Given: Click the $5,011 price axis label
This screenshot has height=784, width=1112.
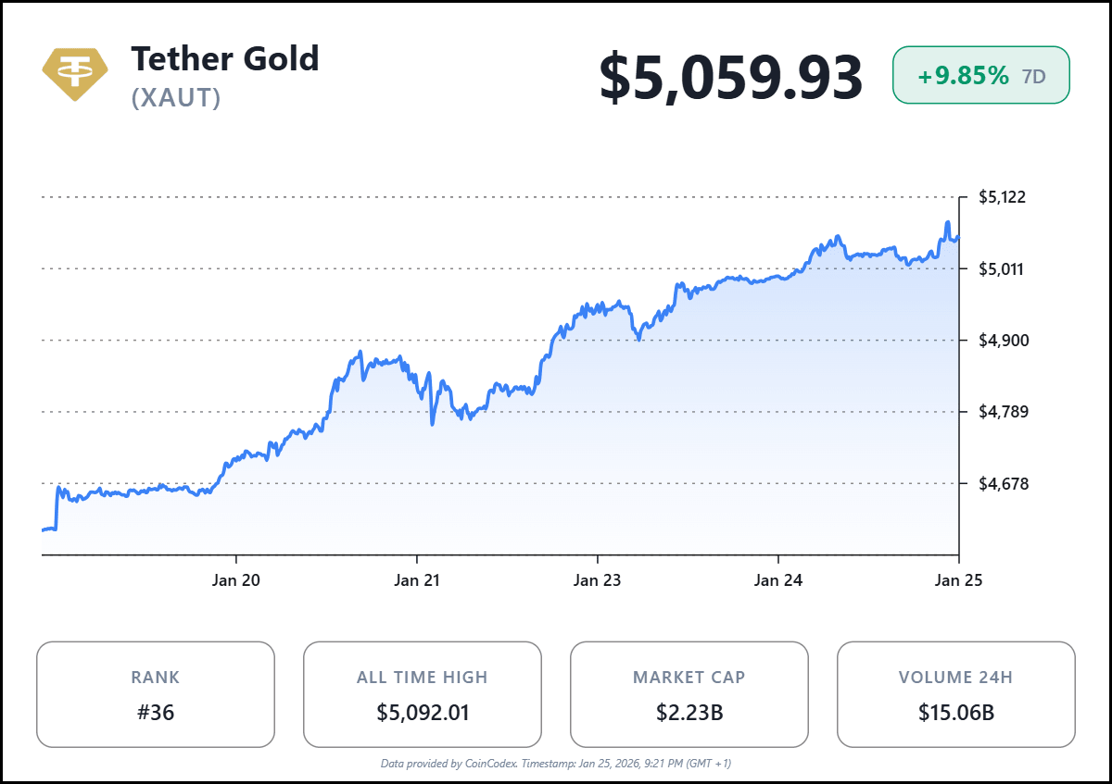Looking at the screenshot, I should coord(1003,269).
